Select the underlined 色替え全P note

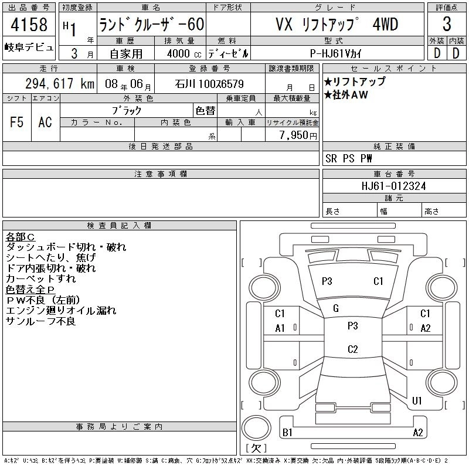[30, 289]
